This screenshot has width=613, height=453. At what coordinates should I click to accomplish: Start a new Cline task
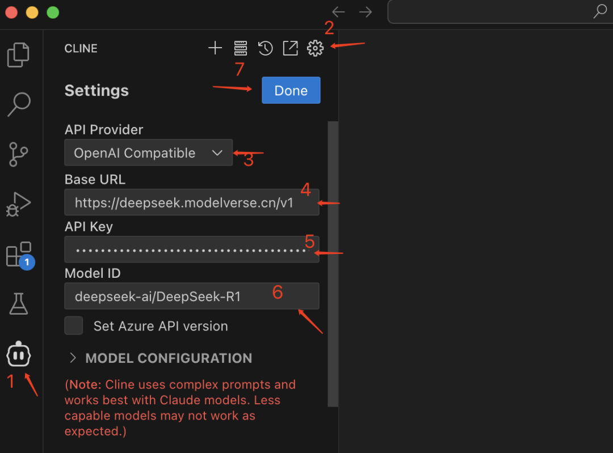coord(215,48)
